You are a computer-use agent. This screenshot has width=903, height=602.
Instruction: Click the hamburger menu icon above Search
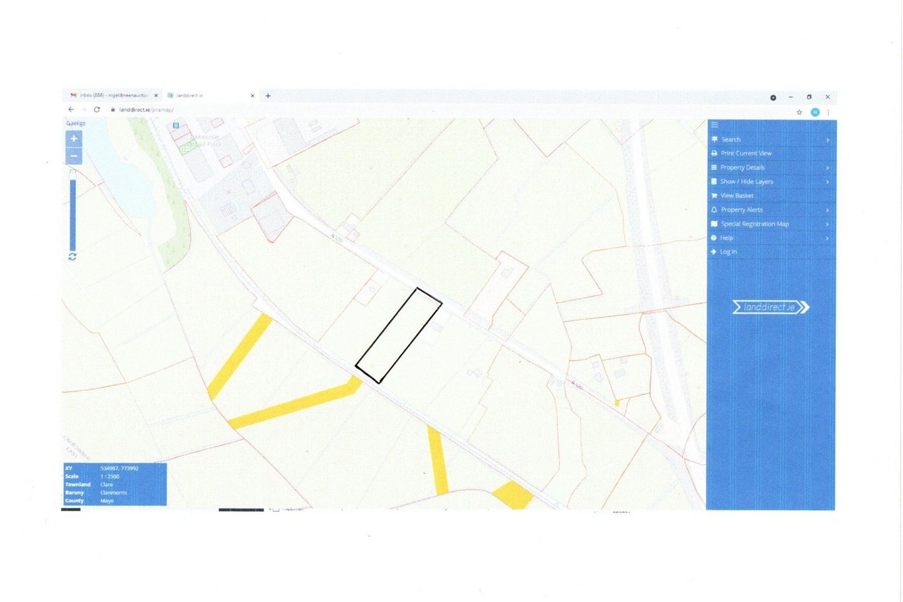click(714, 124)
